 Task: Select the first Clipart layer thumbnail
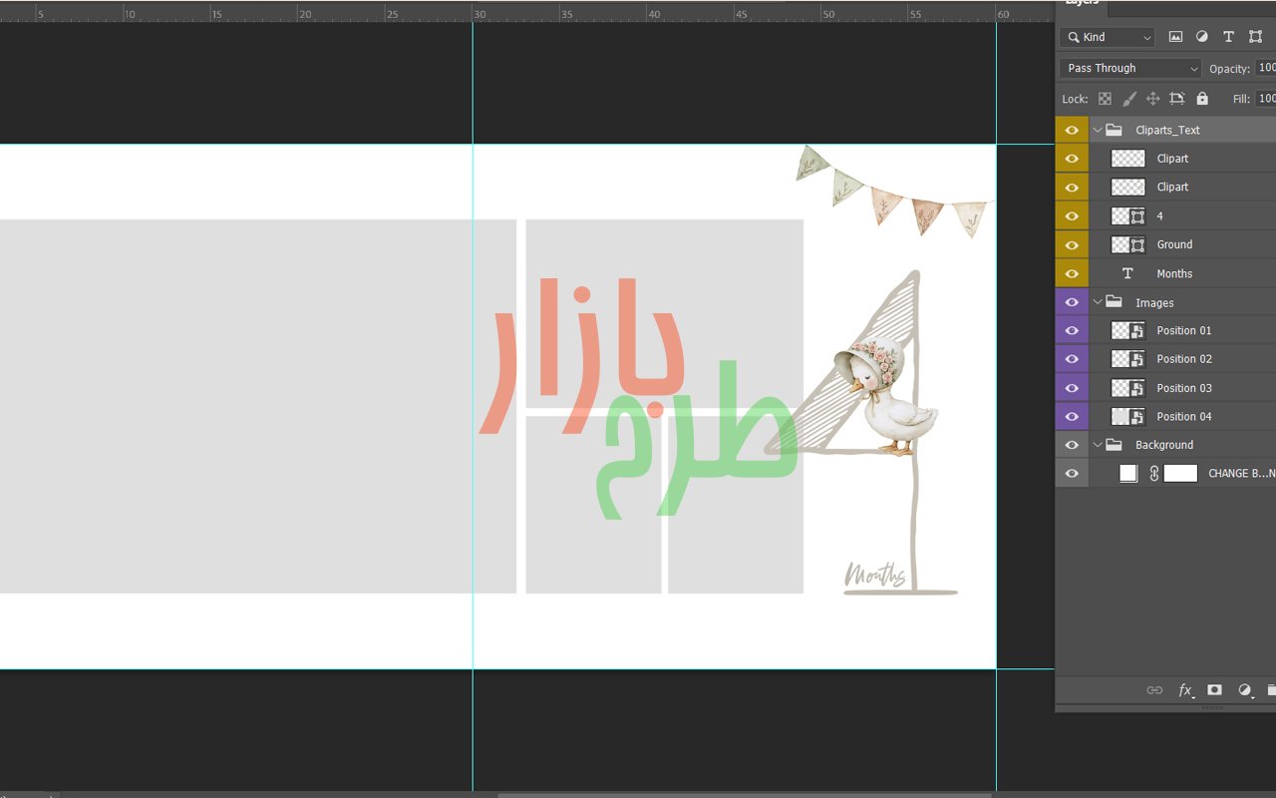coord(1128,159)
